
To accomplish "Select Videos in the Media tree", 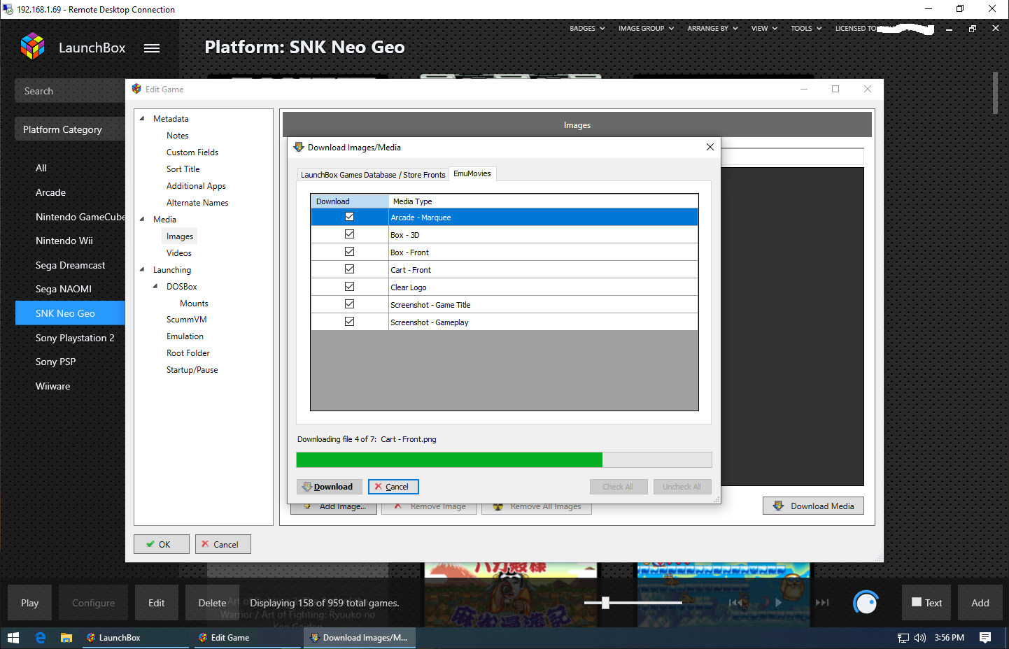I will pos(179,253).
